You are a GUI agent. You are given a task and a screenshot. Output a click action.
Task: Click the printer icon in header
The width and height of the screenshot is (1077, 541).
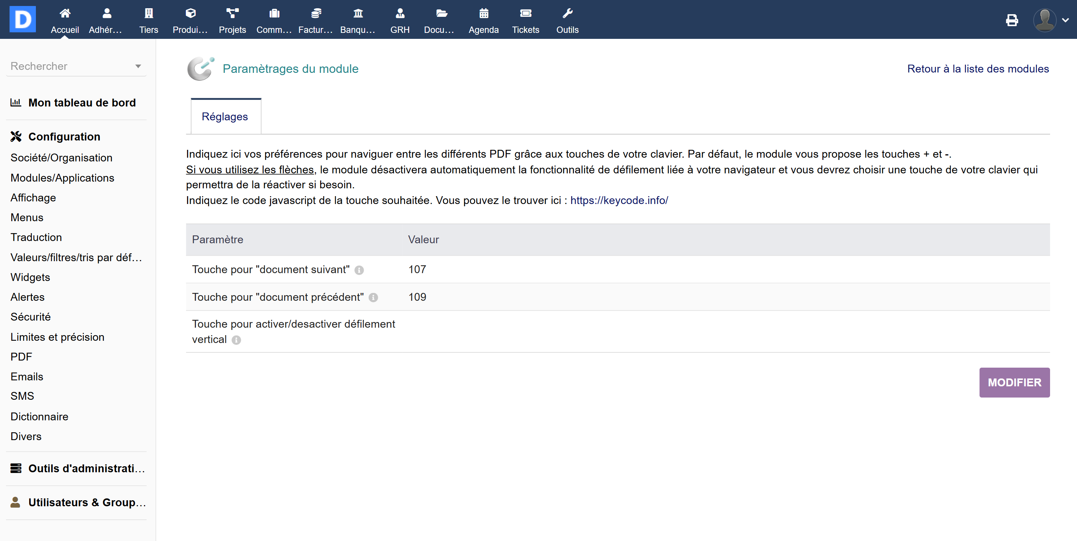[1011, 20]
